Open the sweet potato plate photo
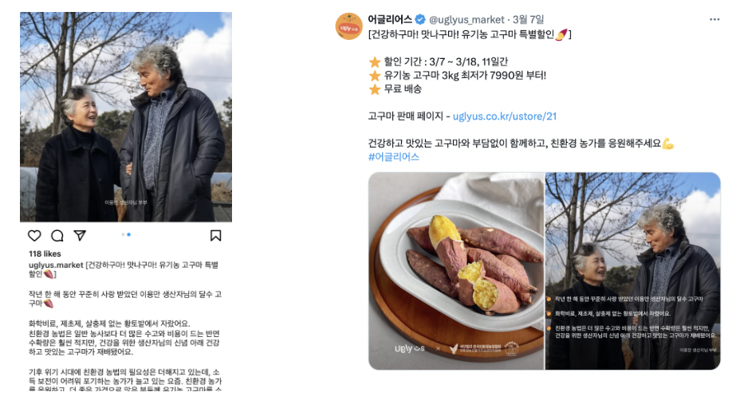The height and width of the screenshot is (400, 732). click(456, 271)
